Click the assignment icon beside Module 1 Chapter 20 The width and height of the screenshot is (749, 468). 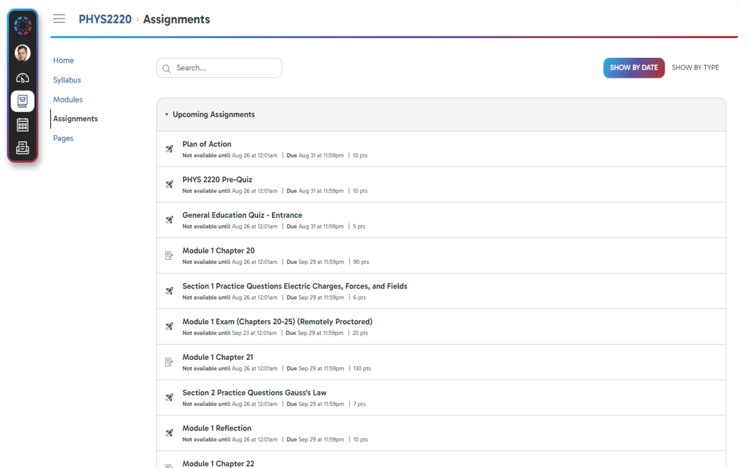169,256
